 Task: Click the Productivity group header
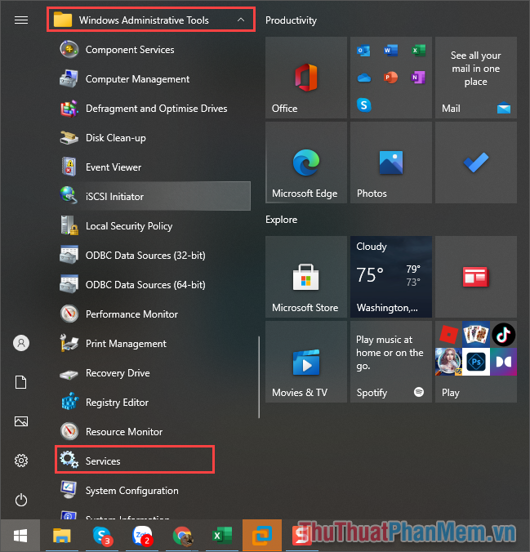tap(291, 20)
